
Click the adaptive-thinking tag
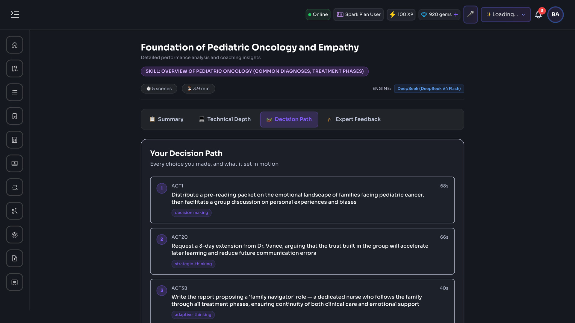coord(193,315)
